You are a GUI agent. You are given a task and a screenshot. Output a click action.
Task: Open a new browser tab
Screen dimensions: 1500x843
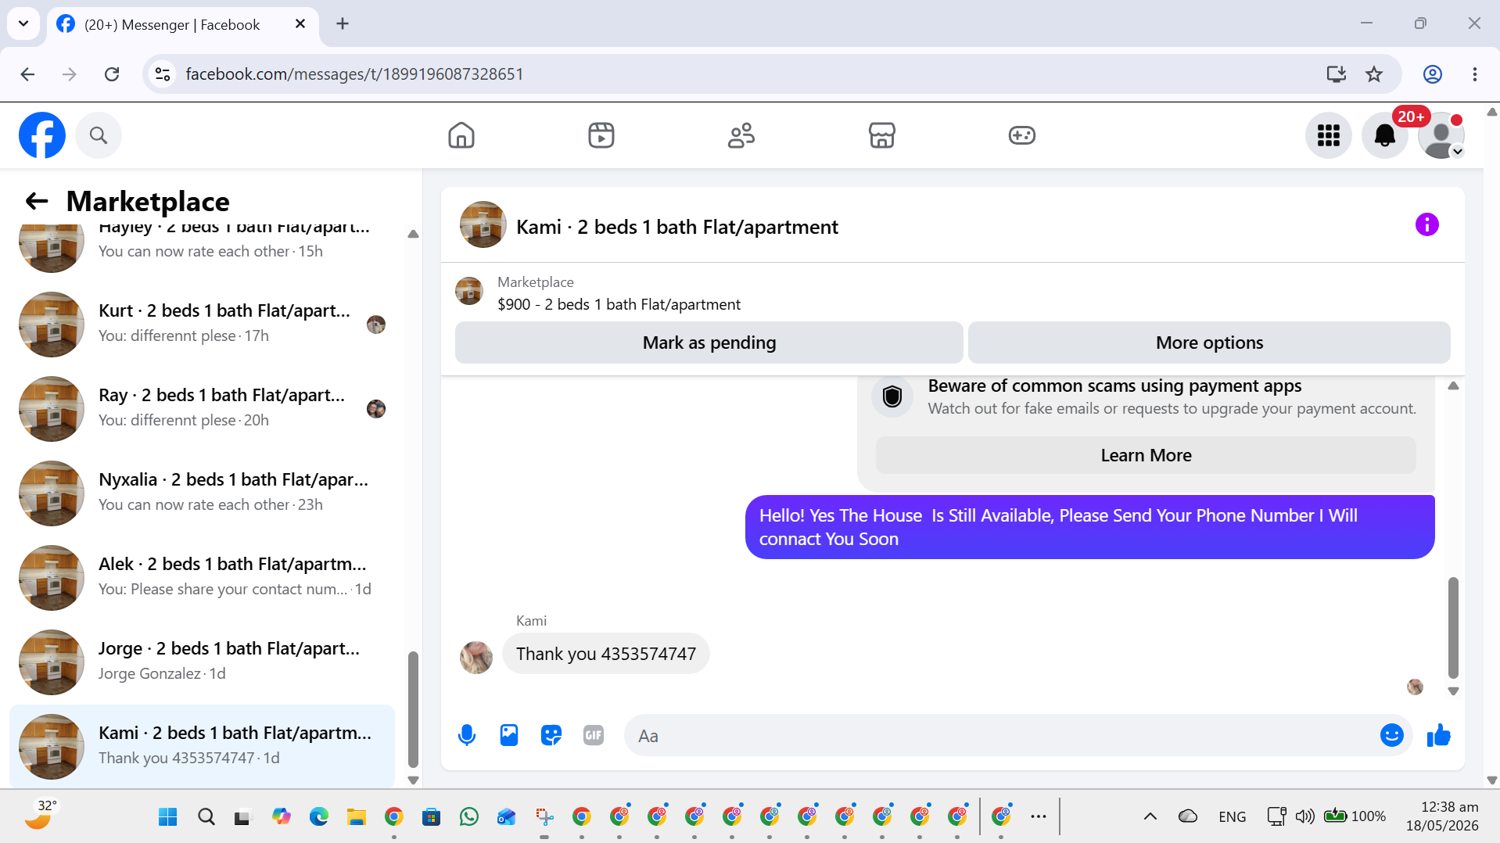point(343,23)
